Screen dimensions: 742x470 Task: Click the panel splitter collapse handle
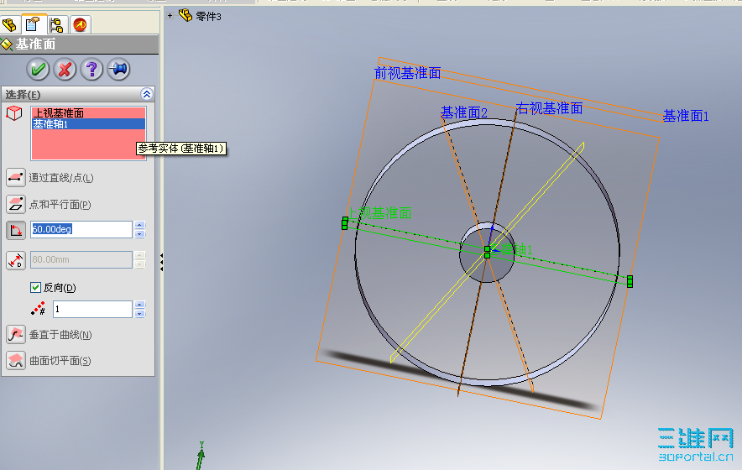pyautogui.click(x=161, y=262)
